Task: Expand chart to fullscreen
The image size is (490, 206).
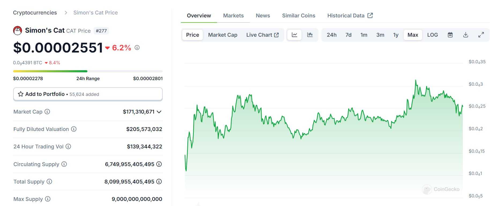Action: pos(481,35)
